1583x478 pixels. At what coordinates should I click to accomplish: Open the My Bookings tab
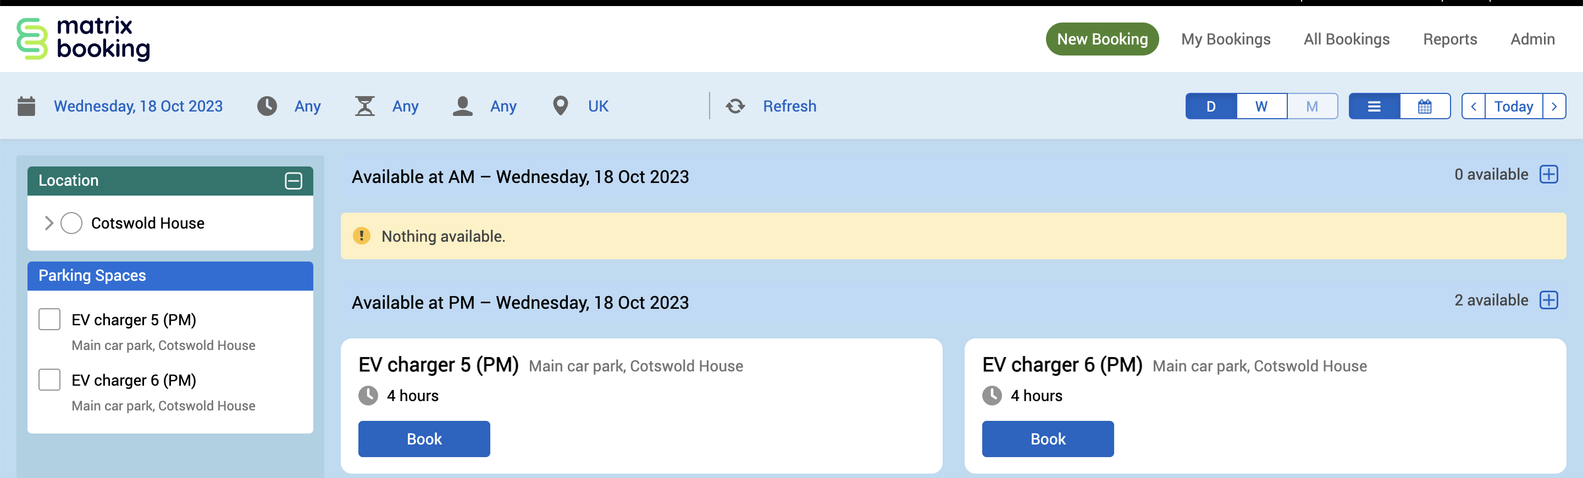(x=1225, y=40)
